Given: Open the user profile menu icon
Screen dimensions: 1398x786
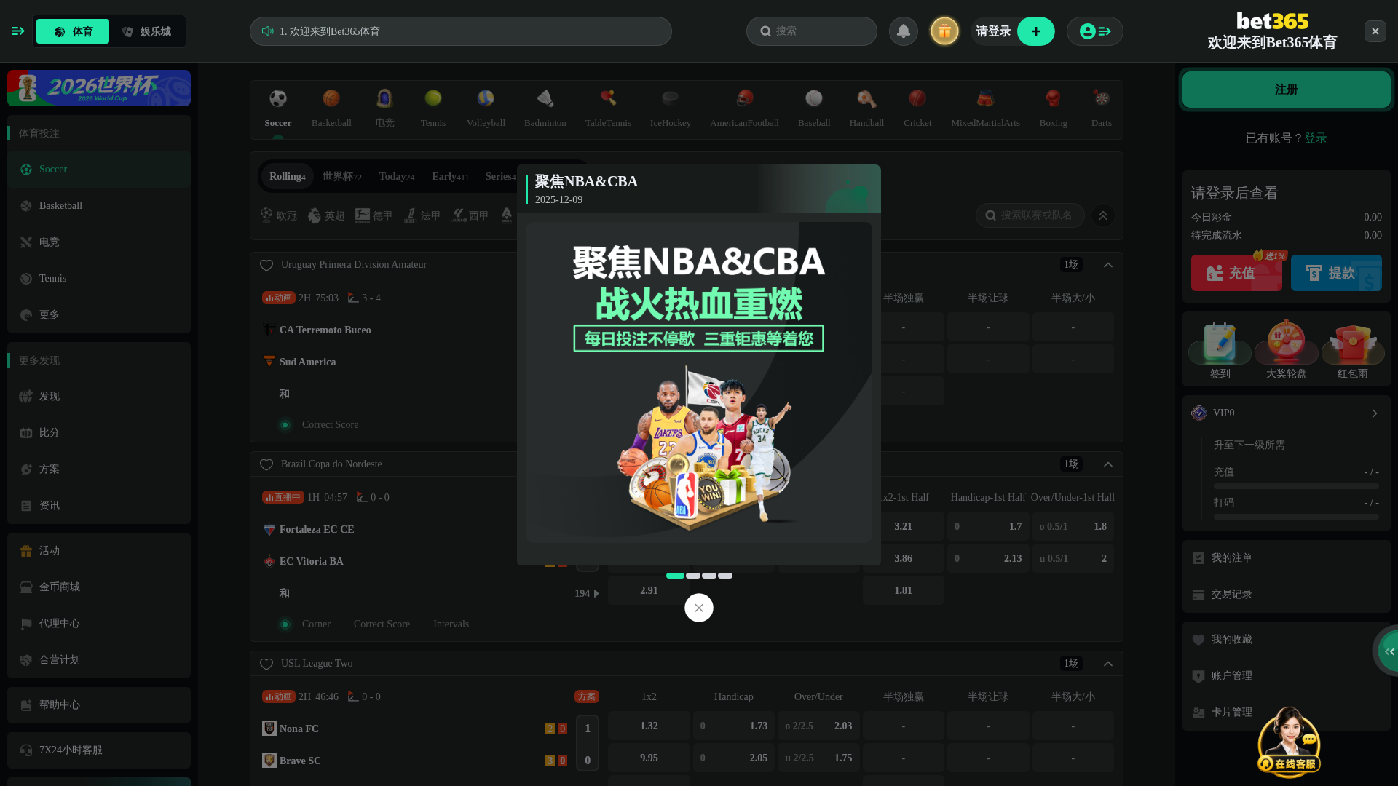Looking at the screenshot, I should point(1095,31).
